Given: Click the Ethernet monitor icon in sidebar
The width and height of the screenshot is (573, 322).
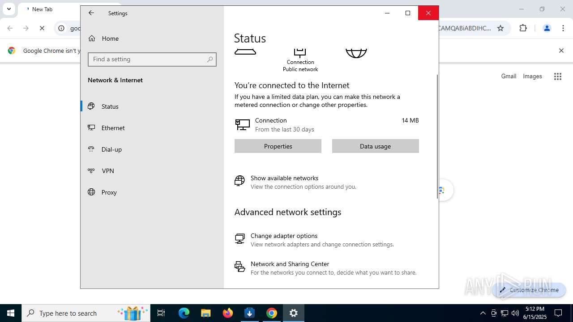Looking at the screenshot, I should click(91, 128).
